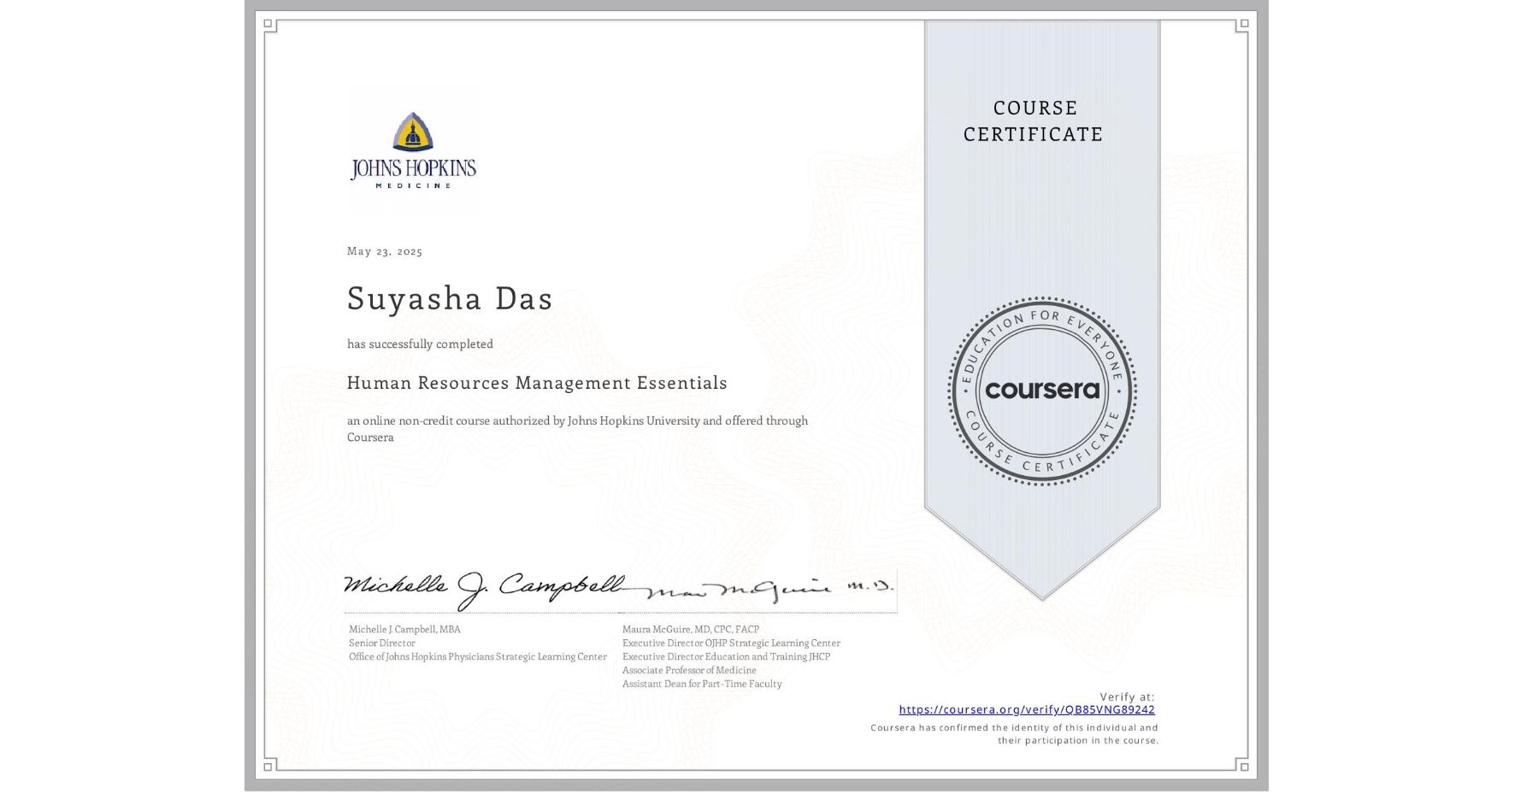Click the course title Human Resources Management Essentials
Image resolution: width=1515 pixels, height=793 pixels.
point(537,383)
